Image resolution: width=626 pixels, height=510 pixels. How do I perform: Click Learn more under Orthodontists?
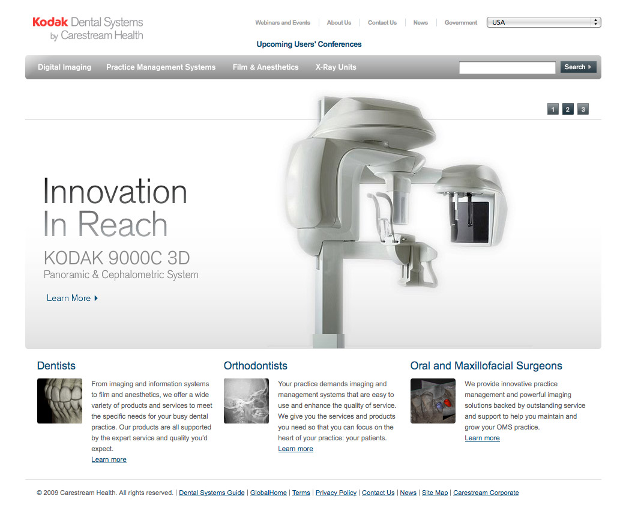coord(295,449)
